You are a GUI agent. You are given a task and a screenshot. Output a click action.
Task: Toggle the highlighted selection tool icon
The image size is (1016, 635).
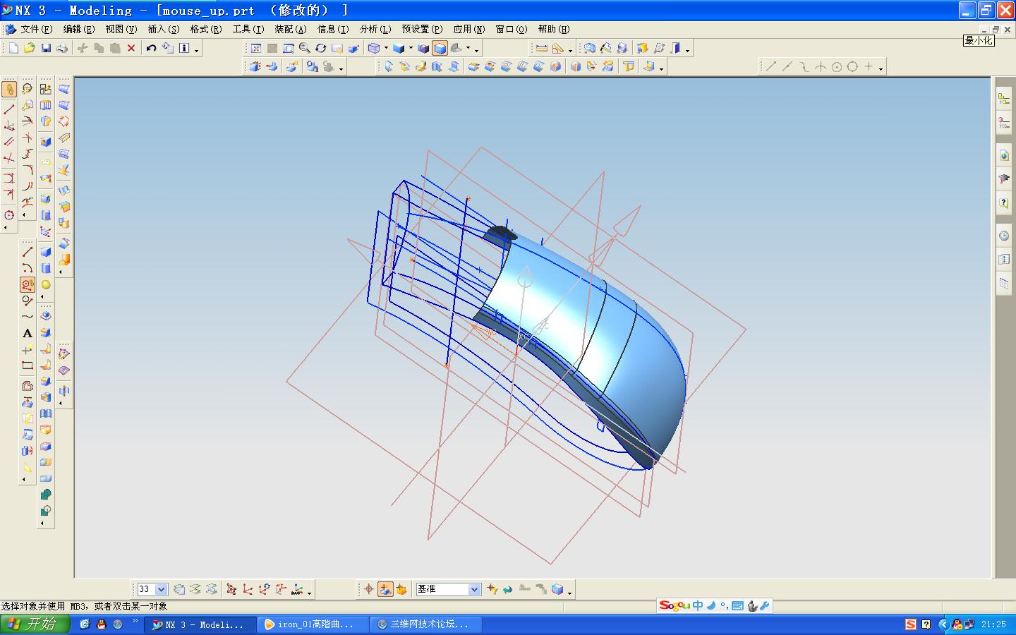pos(9,89)
